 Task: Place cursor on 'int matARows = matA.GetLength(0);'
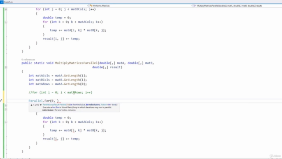(x=58, y=84)
